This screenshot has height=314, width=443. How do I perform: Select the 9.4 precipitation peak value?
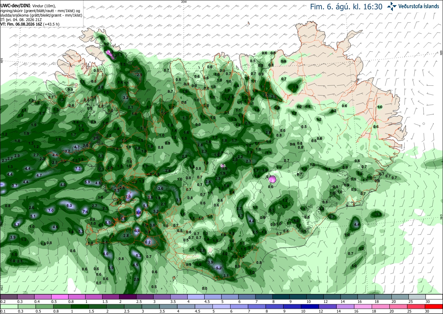[x=139, y=212]
